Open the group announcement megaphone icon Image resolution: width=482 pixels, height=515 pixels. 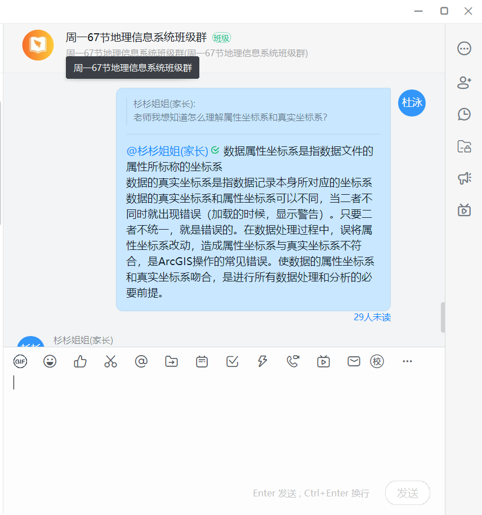click(x=465, y=178)
